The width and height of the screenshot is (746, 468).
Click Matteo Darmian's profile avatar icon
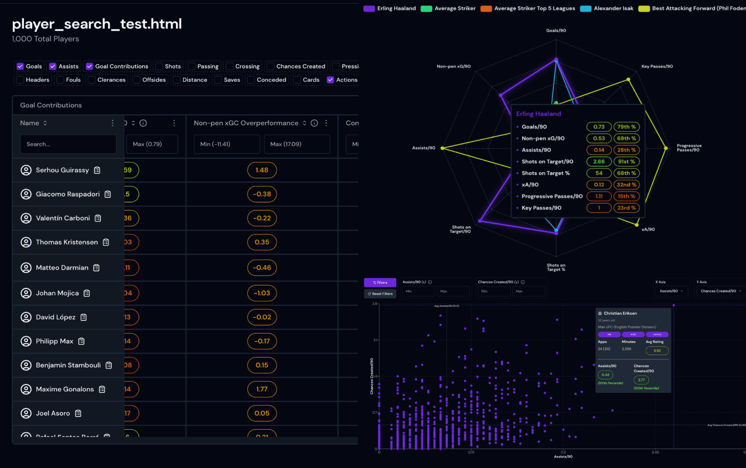point(26,268)
